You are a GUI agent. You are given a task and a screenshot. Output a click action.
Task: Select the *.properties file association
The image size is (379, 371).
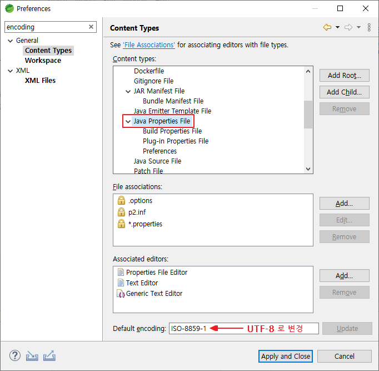[x=145, y=224]
